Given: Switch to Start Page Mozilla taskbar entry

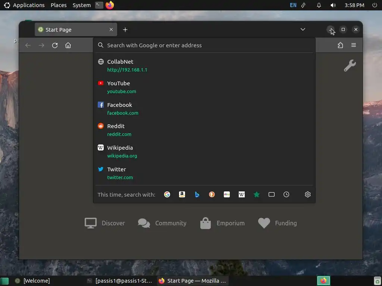Looking at the screenshot, I should click(x=192, y=281).
